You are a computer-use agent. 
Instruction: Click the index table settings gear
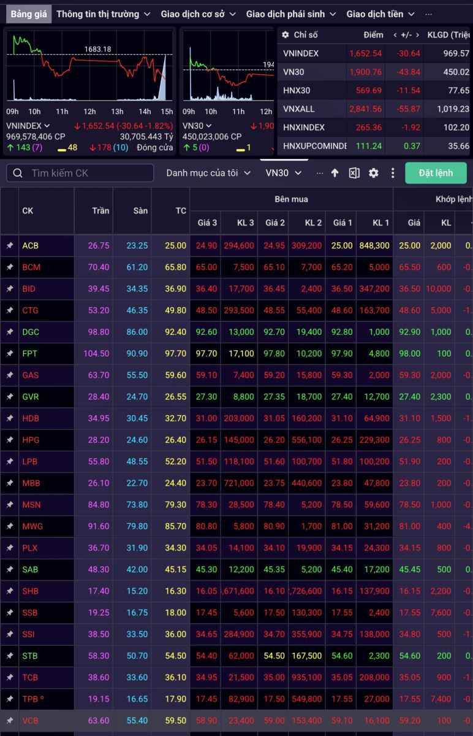[286, 35]
